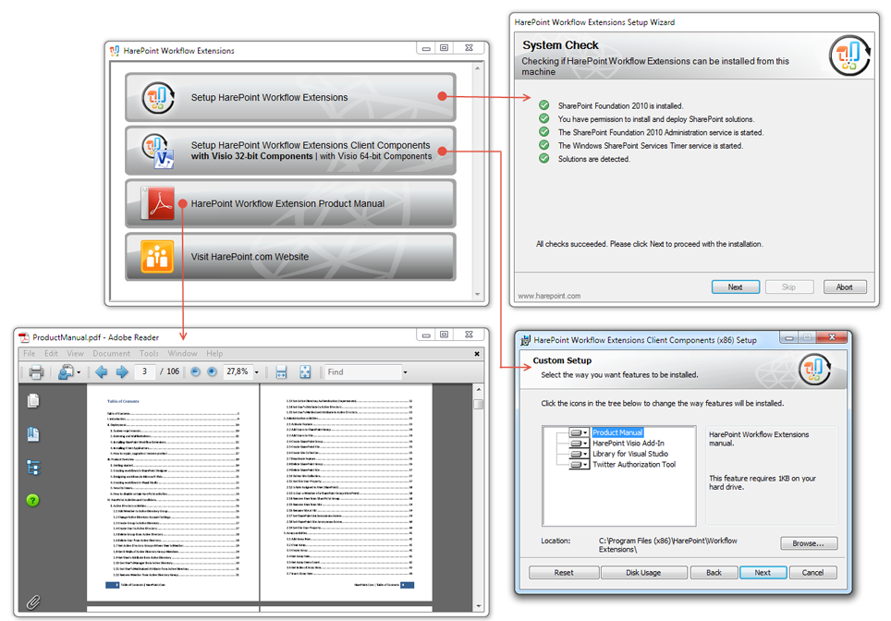Viewport: 891px width, 621px height.
Task: Click the fit one full page icon
Action: click(305, 372)
